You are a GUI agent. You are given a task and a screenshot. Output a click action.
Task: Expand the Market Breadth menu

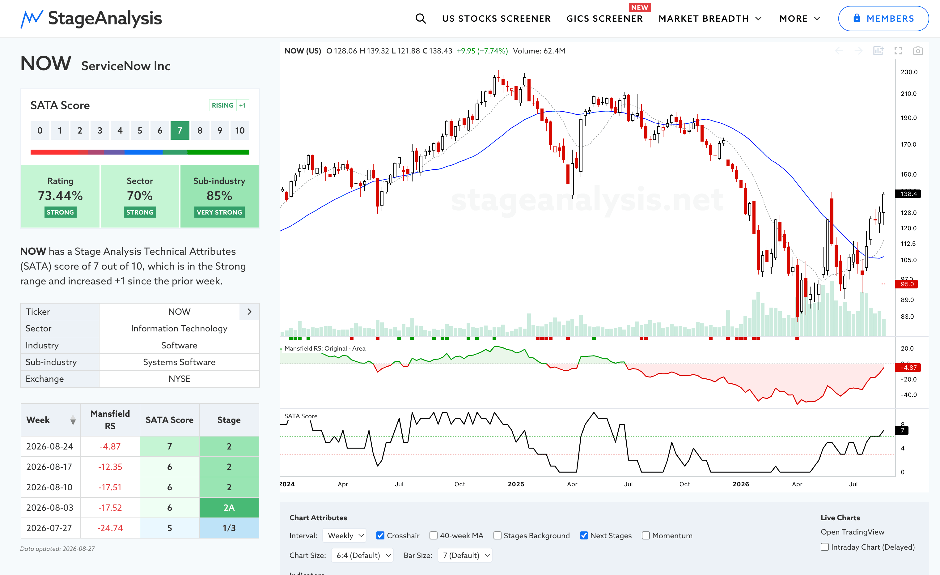pos(710,18)
